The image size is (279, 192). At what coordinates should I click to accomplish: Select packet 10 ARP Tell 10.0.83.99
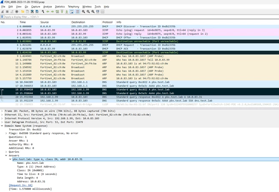point(140,60)
